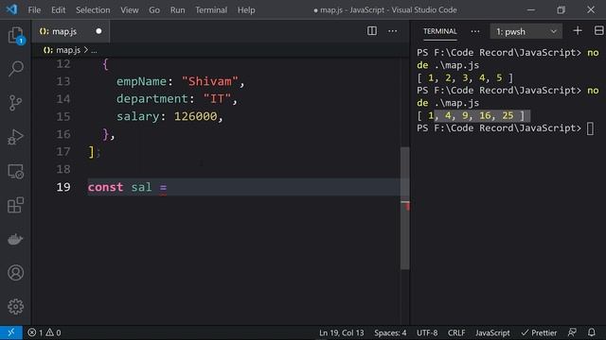Open the Help menu
This screenshot has height=340, width=606.
point(246,9)
